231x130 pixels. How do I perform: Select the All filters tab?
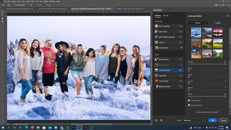tap(158, 16)
